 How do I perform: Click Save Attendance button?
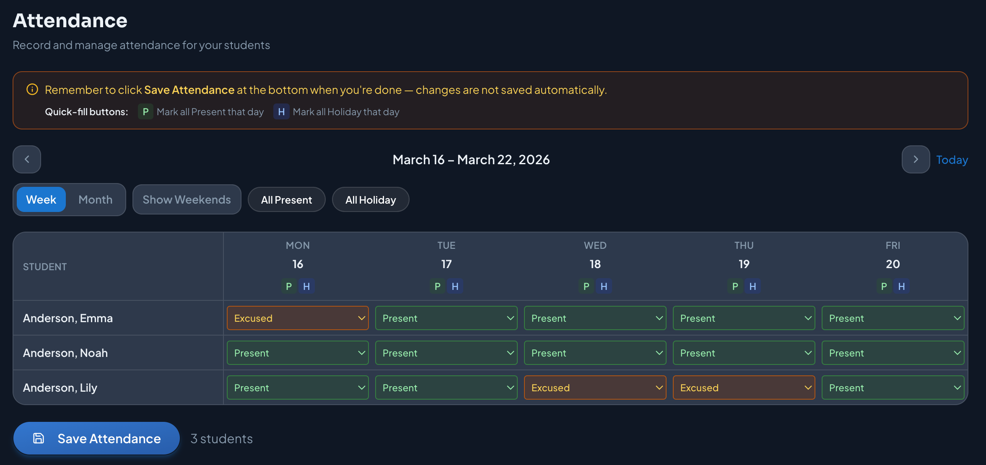click(97, 438)
